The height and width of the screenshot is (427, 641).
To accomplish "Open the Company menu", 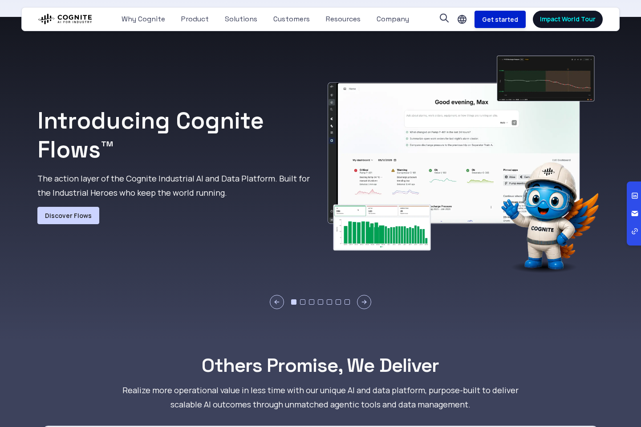I will click(x=393, y=19).
